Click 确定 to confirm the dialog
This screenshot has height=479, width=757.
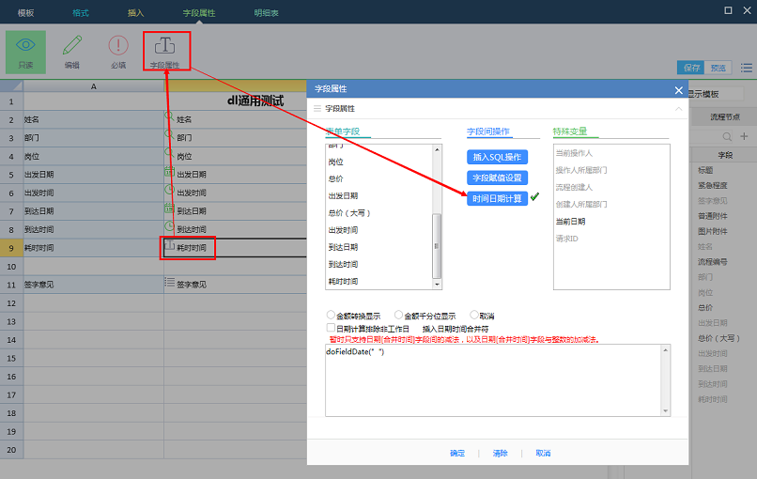click(x=457, y=453)
